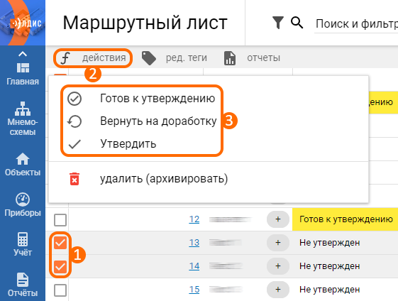The width and height of the screenshot is (398, 301).
Task: Tick the checkbox for row 15
Action: tap(60, 290)
